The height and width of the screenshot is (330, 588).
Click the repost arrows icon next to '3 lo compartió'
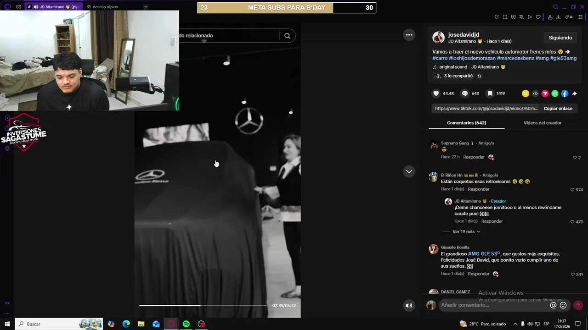tap(479, 76)
